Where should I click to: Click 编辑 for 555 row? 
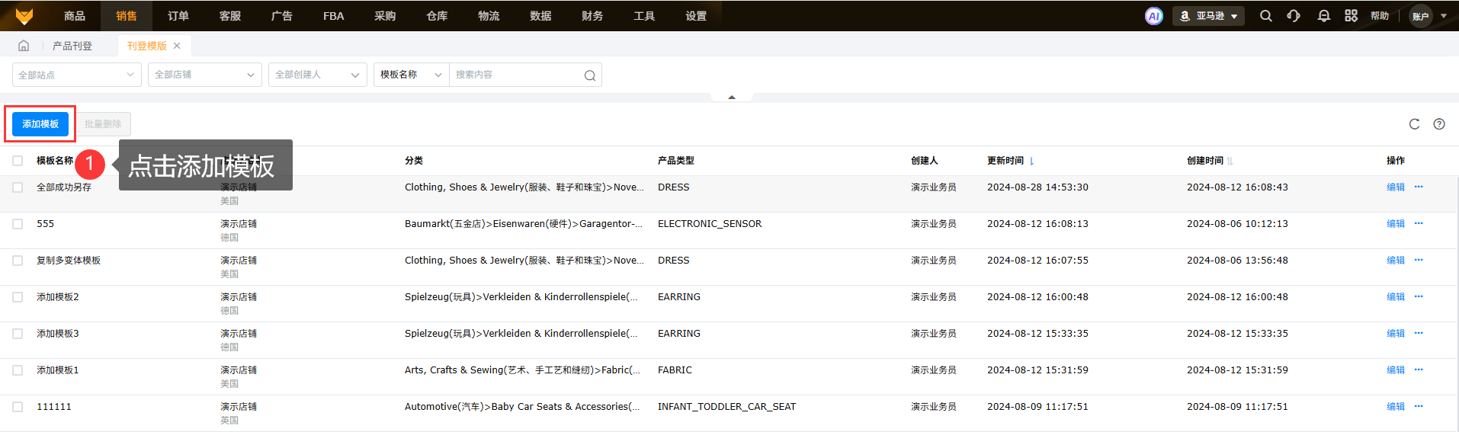click(1395, 224)
